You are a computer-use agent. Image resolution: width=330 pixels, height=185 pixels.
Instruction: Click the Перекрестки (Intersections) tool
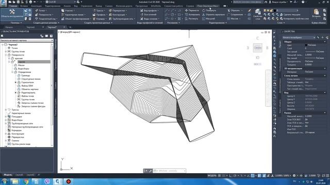coord(118,10)
